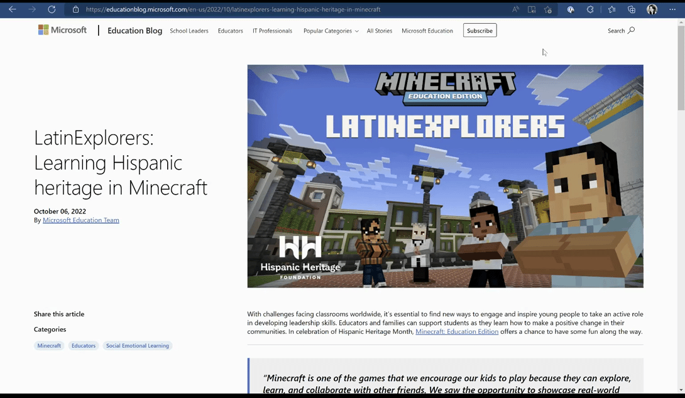Image resolution: width=685 pixels, height=398 pixels.
Task: Click the page vertical scrollbar thumb
Action: point(681,69)
